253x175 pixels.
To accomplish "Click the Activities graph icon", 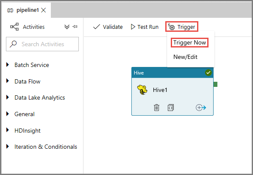I will pos(14,27).
